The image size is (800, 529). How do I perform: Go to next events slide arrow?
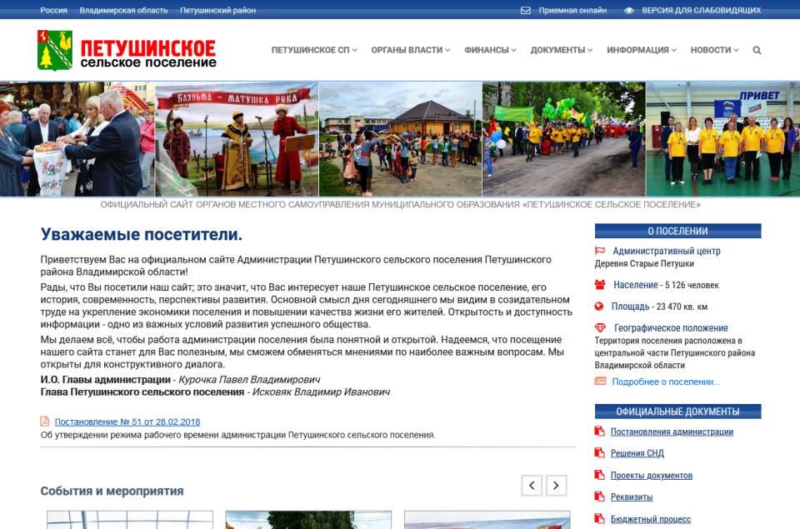pos(556,486)
